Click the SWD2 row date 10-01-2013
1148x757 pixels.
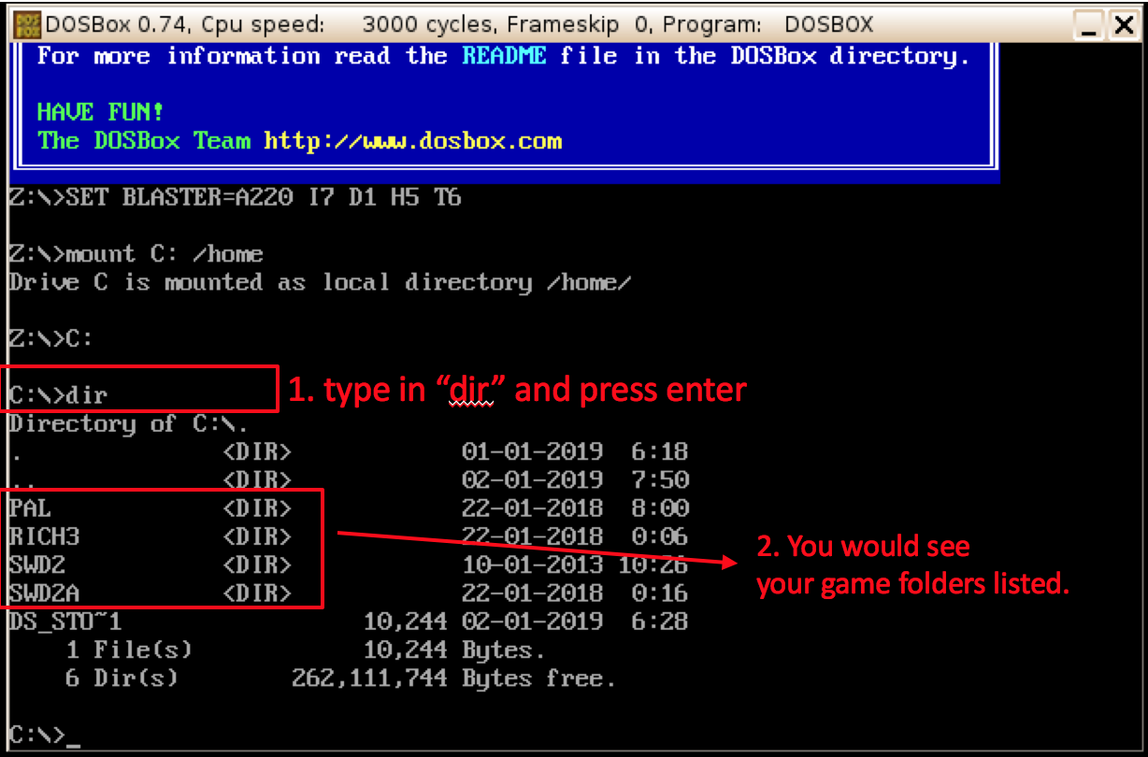533,564
